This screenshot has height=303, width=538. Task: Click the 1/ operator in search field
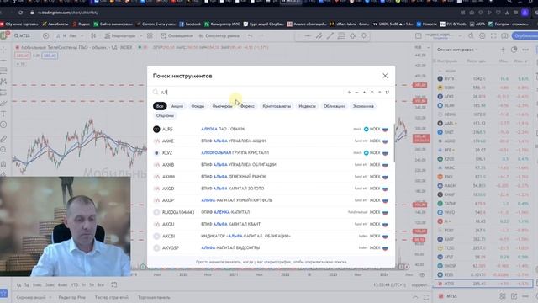click(x=387, y=92)
